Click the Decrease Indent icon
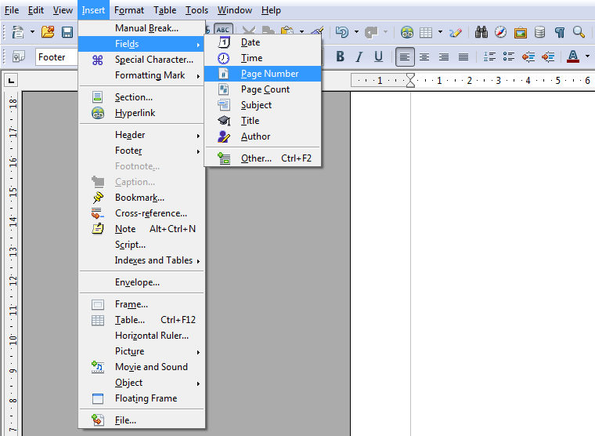Viewport: 595px width, 436px height. click(x=528, y=56)
